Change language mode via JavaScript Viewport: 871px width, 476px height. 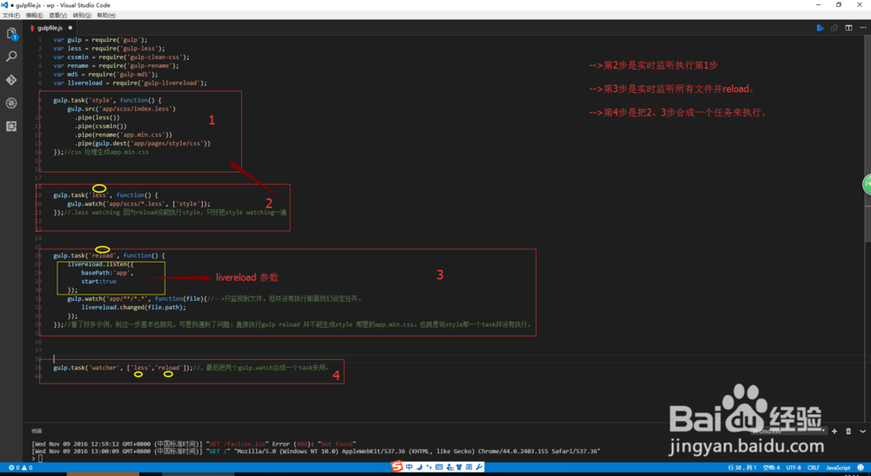(x=838, y=467)
